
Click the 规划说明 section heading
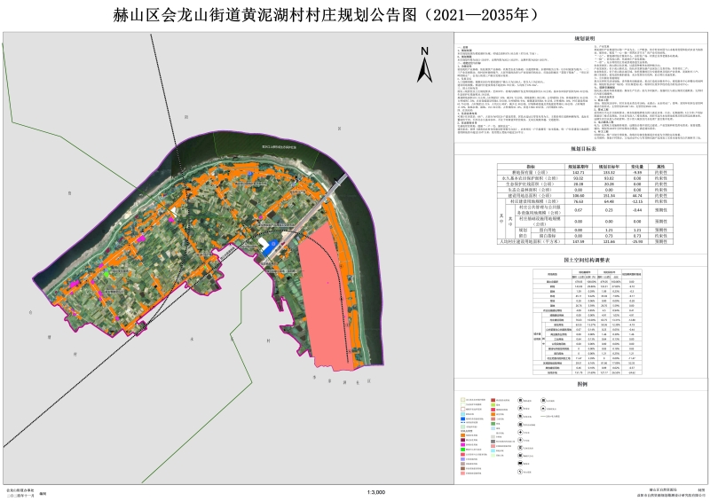coord(581,40)
